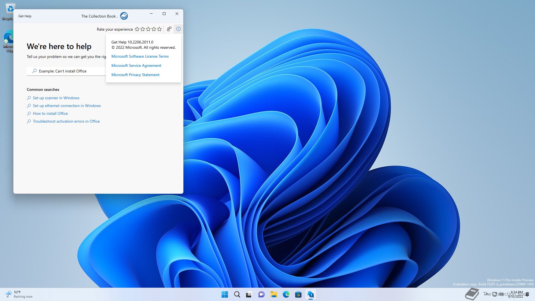The image size is (535, 301).
Task: Click the first rating star
Action: [x=137, y=29]
